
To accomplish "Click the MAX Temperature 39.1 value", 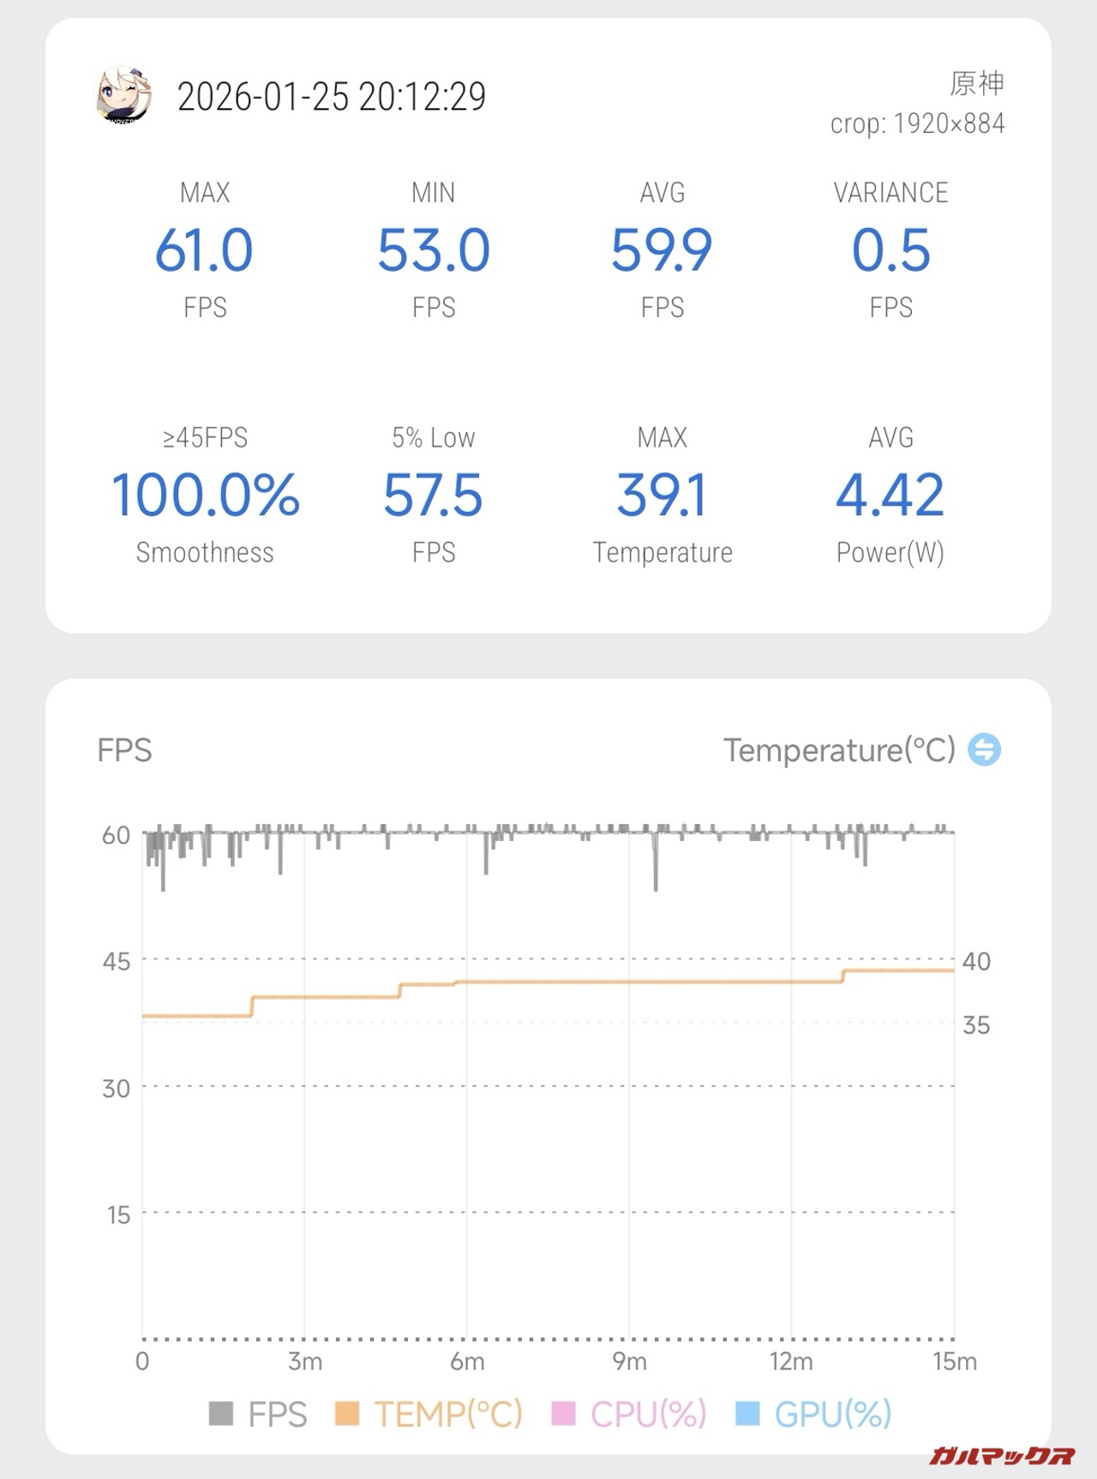I will click(x=662, y=496).
